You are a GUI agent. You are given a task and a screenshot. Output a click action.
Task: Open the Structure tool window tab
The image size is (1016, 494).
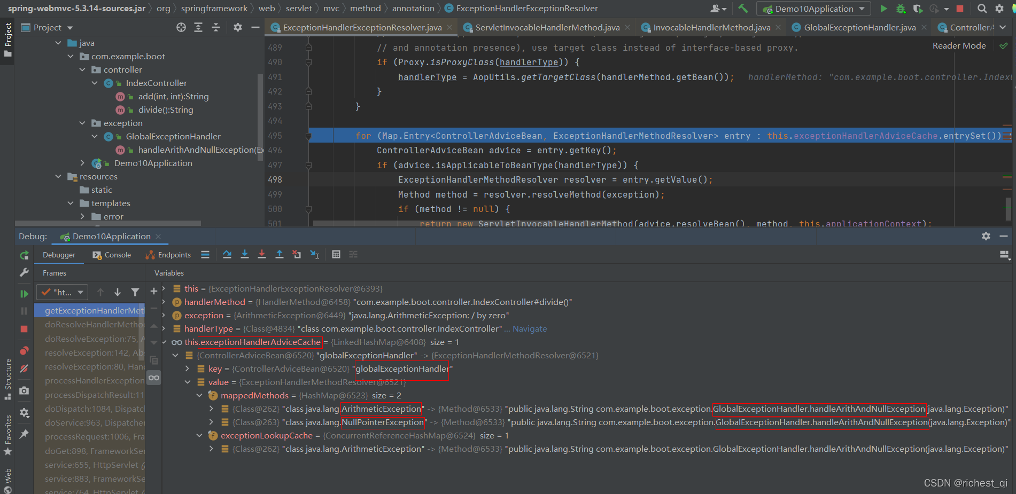tap(7, 379)
